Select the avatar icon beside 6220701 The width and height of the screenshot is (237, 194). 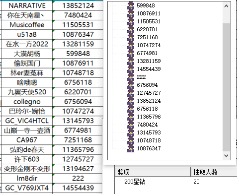[x=131, y=29]
